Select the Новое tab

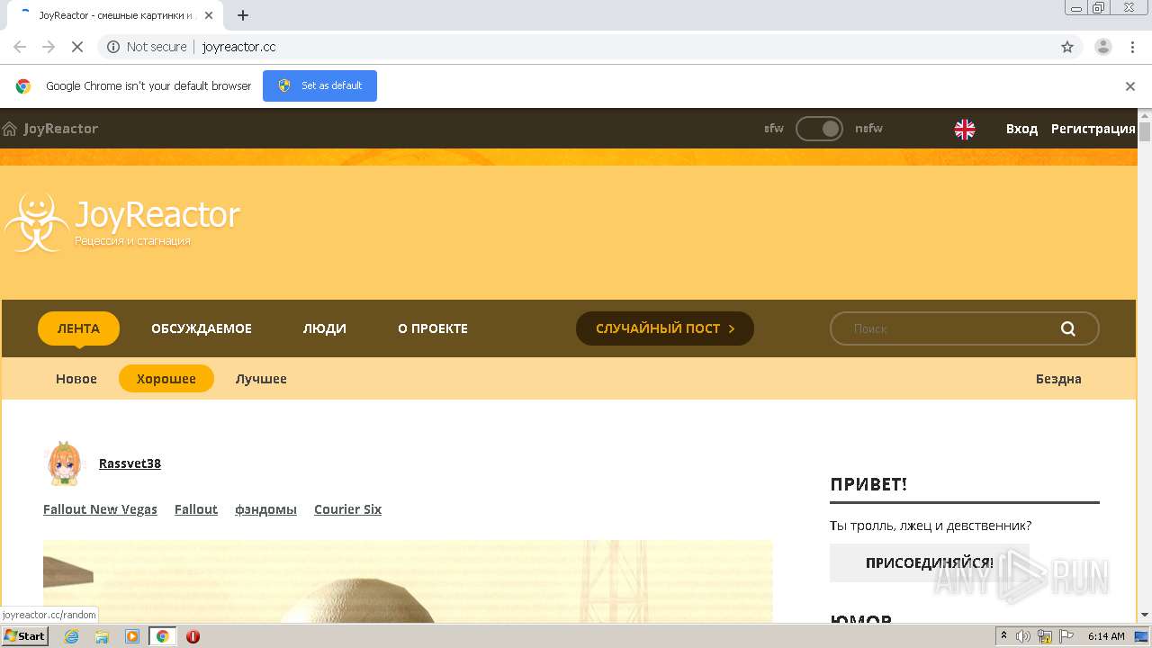click(76, 379)
